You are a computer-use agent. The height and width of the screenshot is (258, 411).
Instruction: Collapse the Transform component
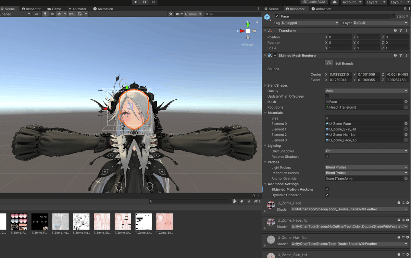pos(265,30)
